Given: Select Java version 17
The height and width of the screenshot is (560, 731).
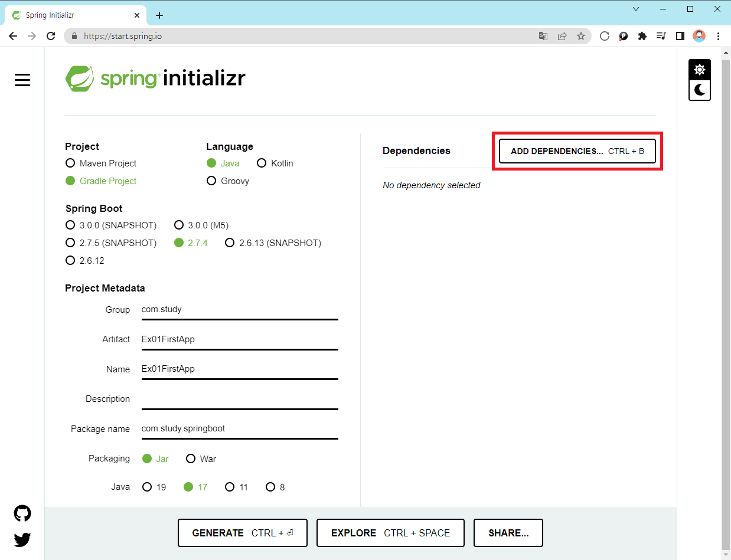Looking at the screenshot, I should [x=195, y=487].
